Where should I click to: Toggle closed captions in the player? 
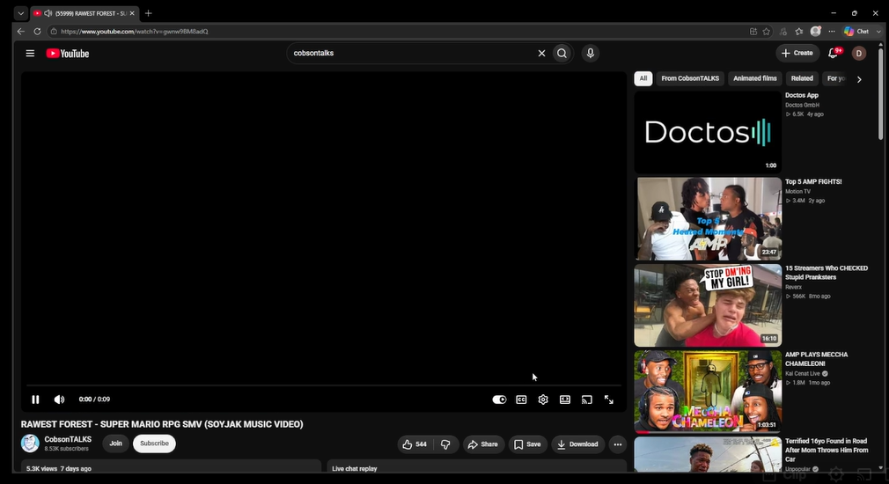point(521,400)
